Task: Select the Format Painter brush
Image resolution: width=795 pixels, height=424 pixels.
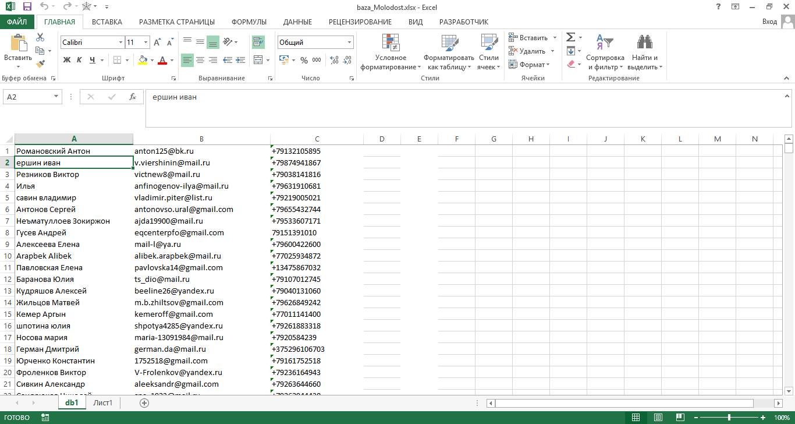Action: pyautogui.click(x=40, y=64)
